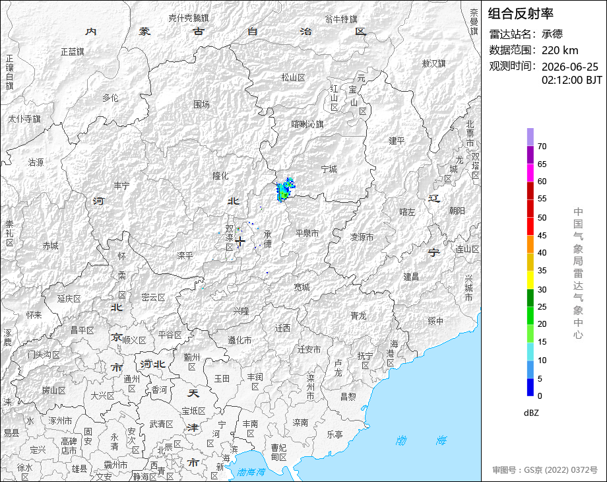Click the 朝阳 map label

click(457, 211)
